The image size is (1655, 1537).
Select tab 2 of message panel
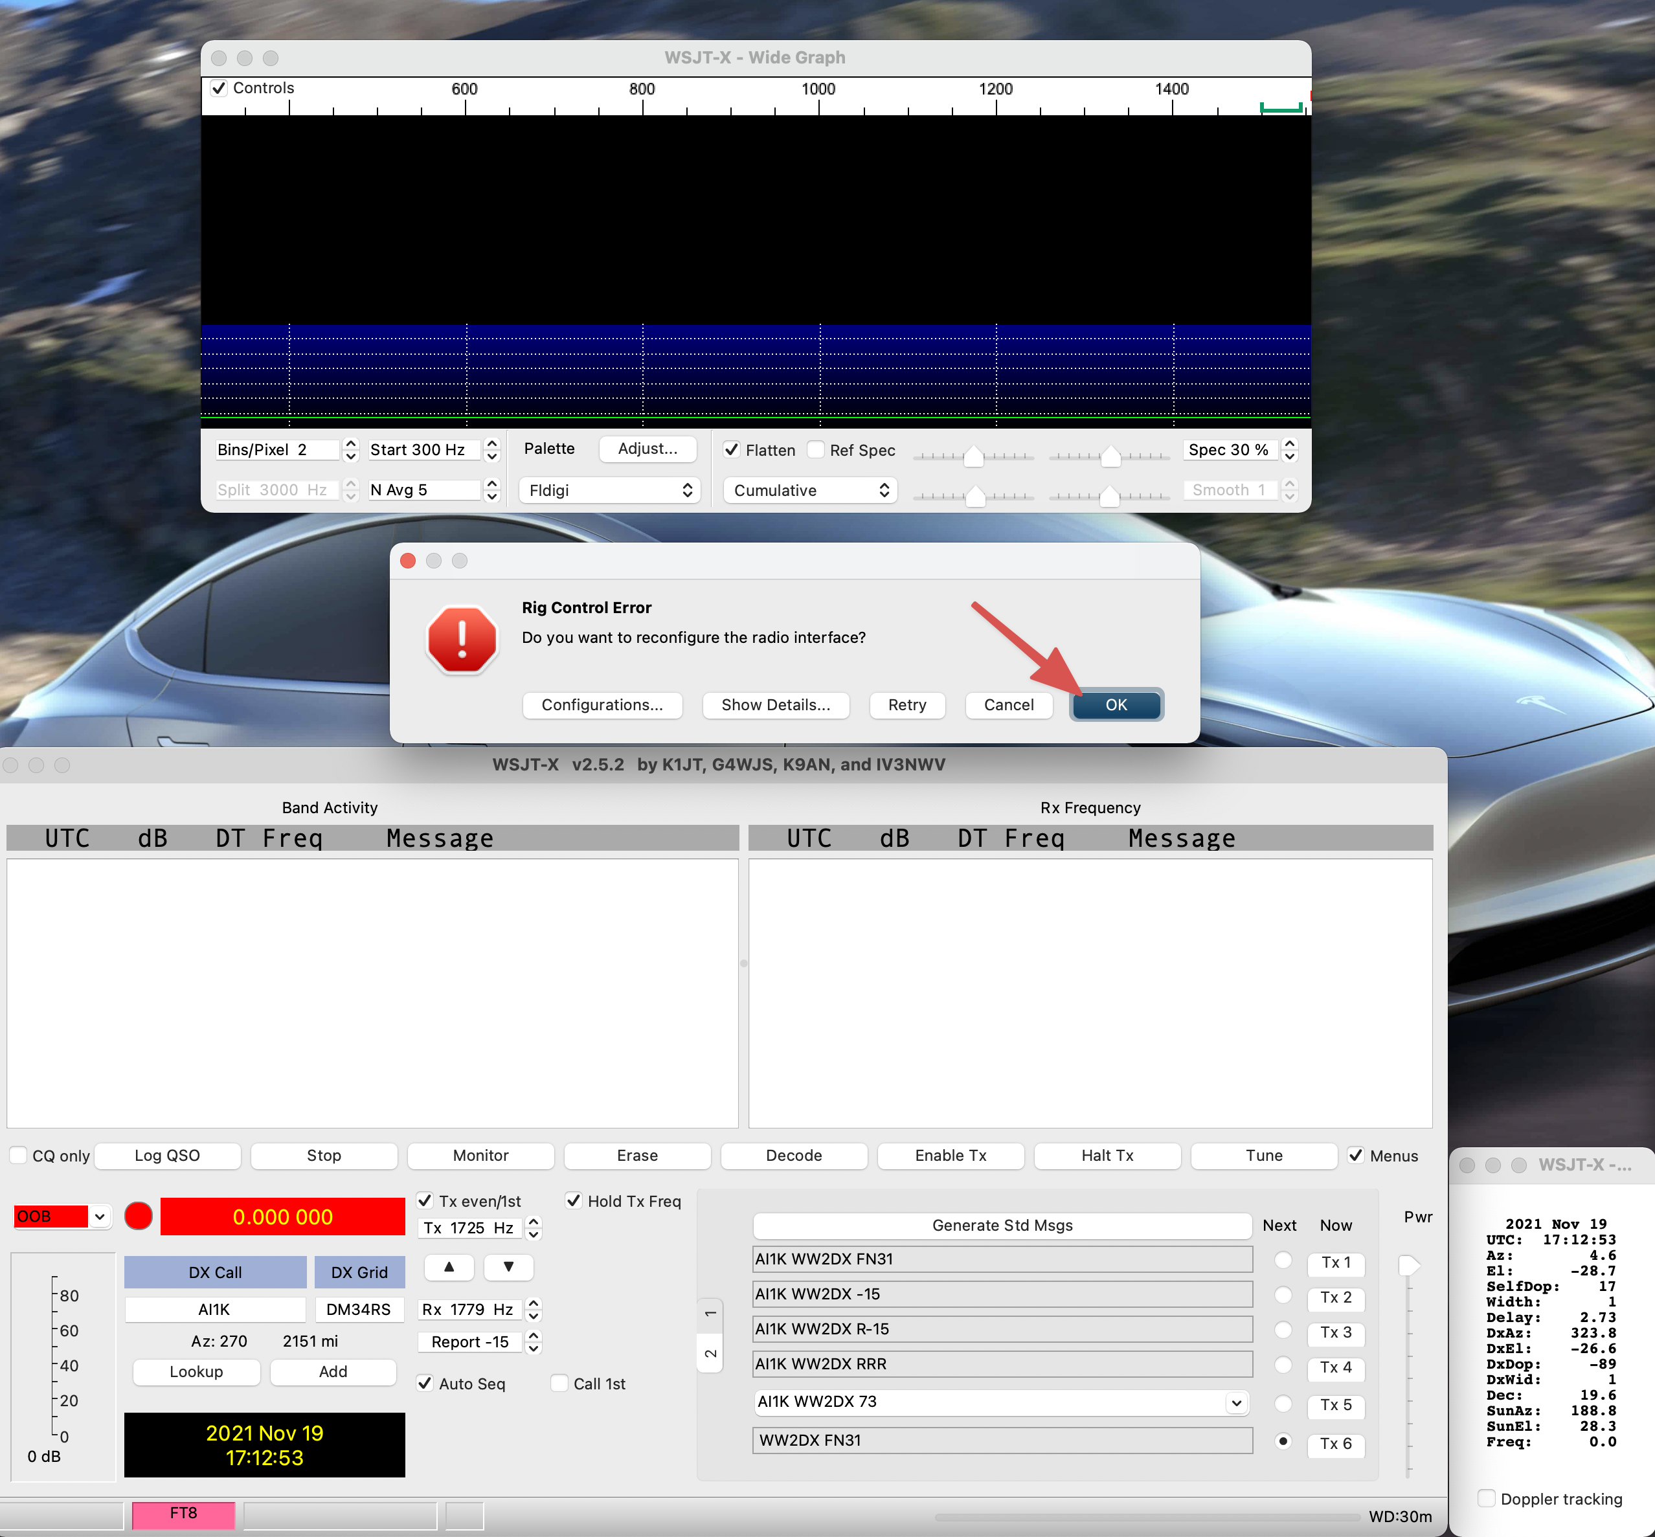(x=710, y=1354)
